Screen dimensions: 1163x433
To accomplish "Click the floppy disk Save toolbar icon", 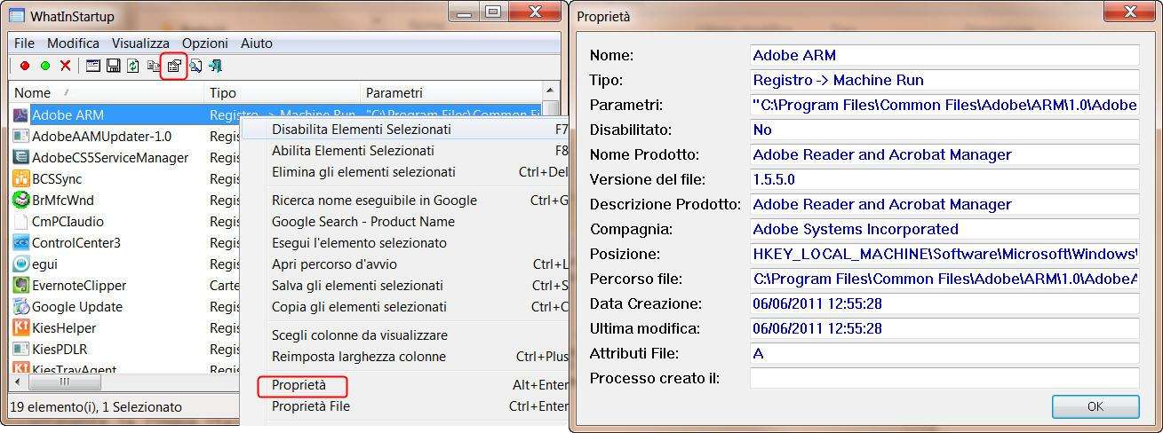I will point(114,66).
